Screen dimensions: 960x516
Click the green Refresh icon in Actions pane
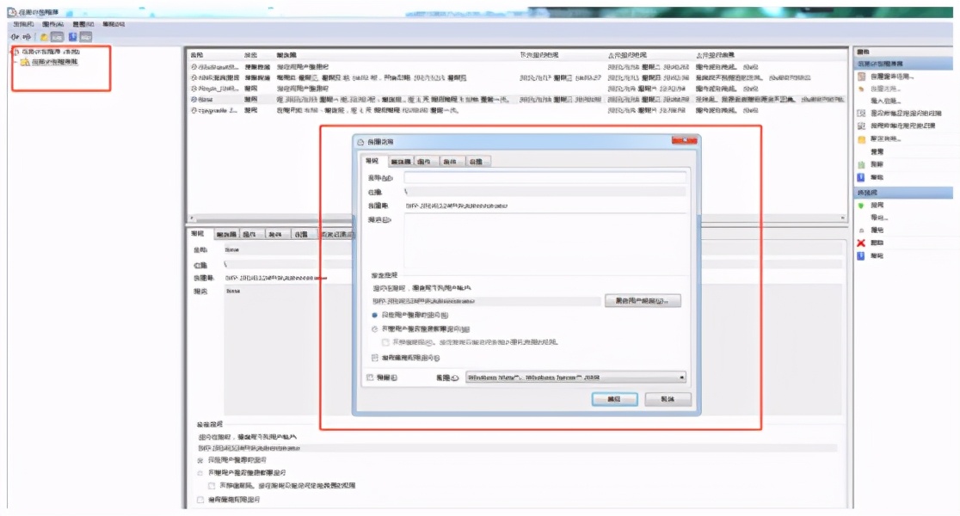861,164
